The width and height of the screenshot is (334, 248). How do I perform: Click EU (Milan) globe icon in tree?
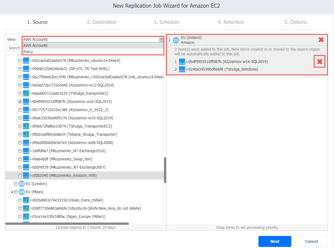tap(22, 192)
